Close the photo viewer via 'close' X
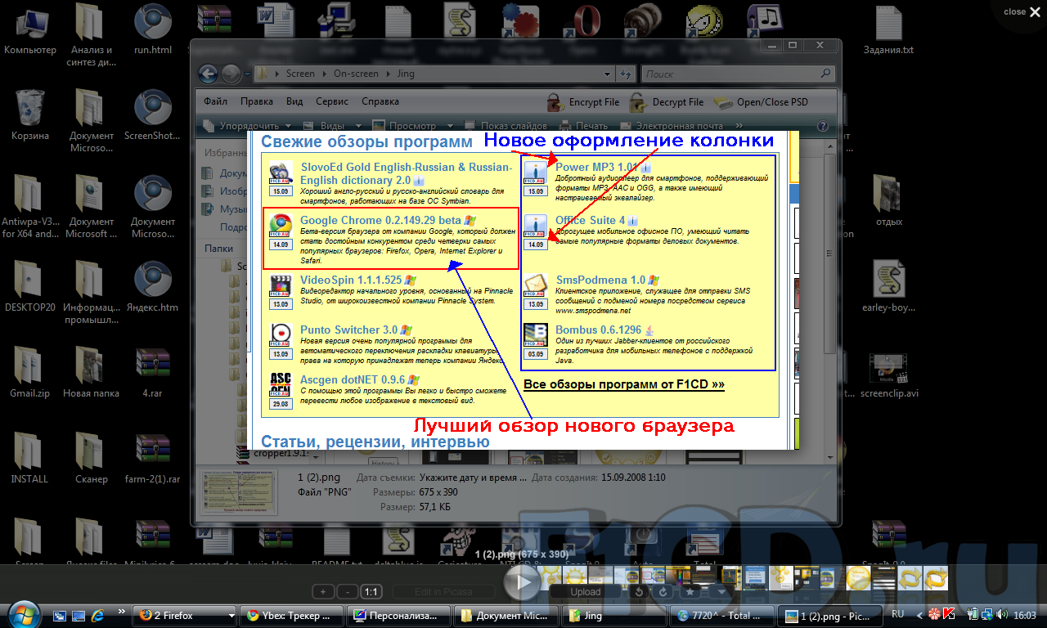This screenshot has height=628, width=1047. click(1023, 11)
